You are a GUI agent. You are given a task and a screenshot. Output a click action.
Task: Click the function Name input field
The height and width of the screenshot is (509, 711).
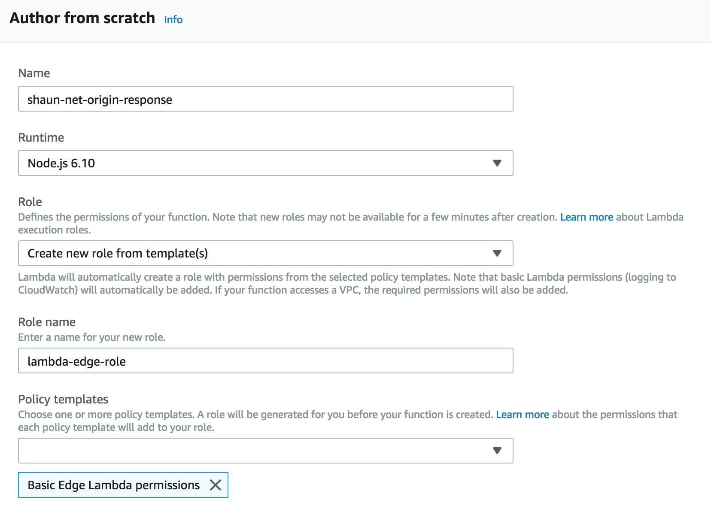pos(265,99)
